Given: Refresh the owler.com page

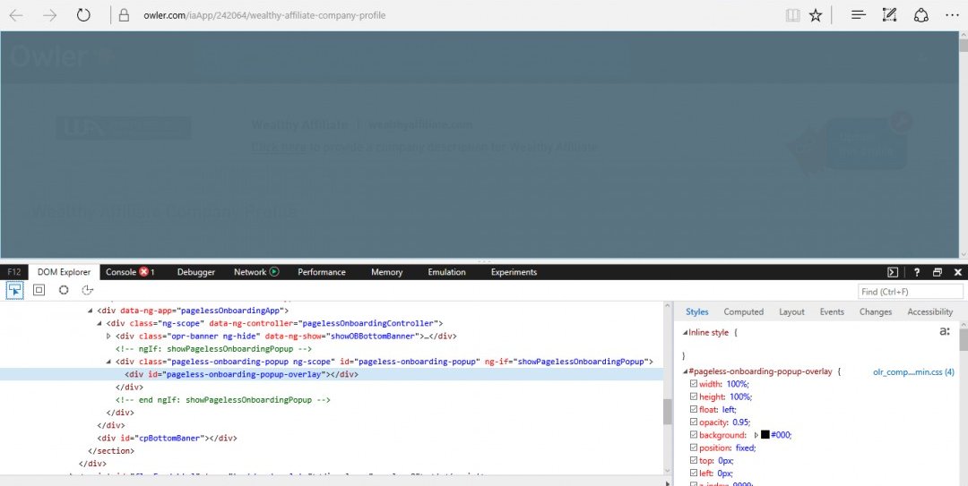Looking at the screenshot, I should click(83, 15).
